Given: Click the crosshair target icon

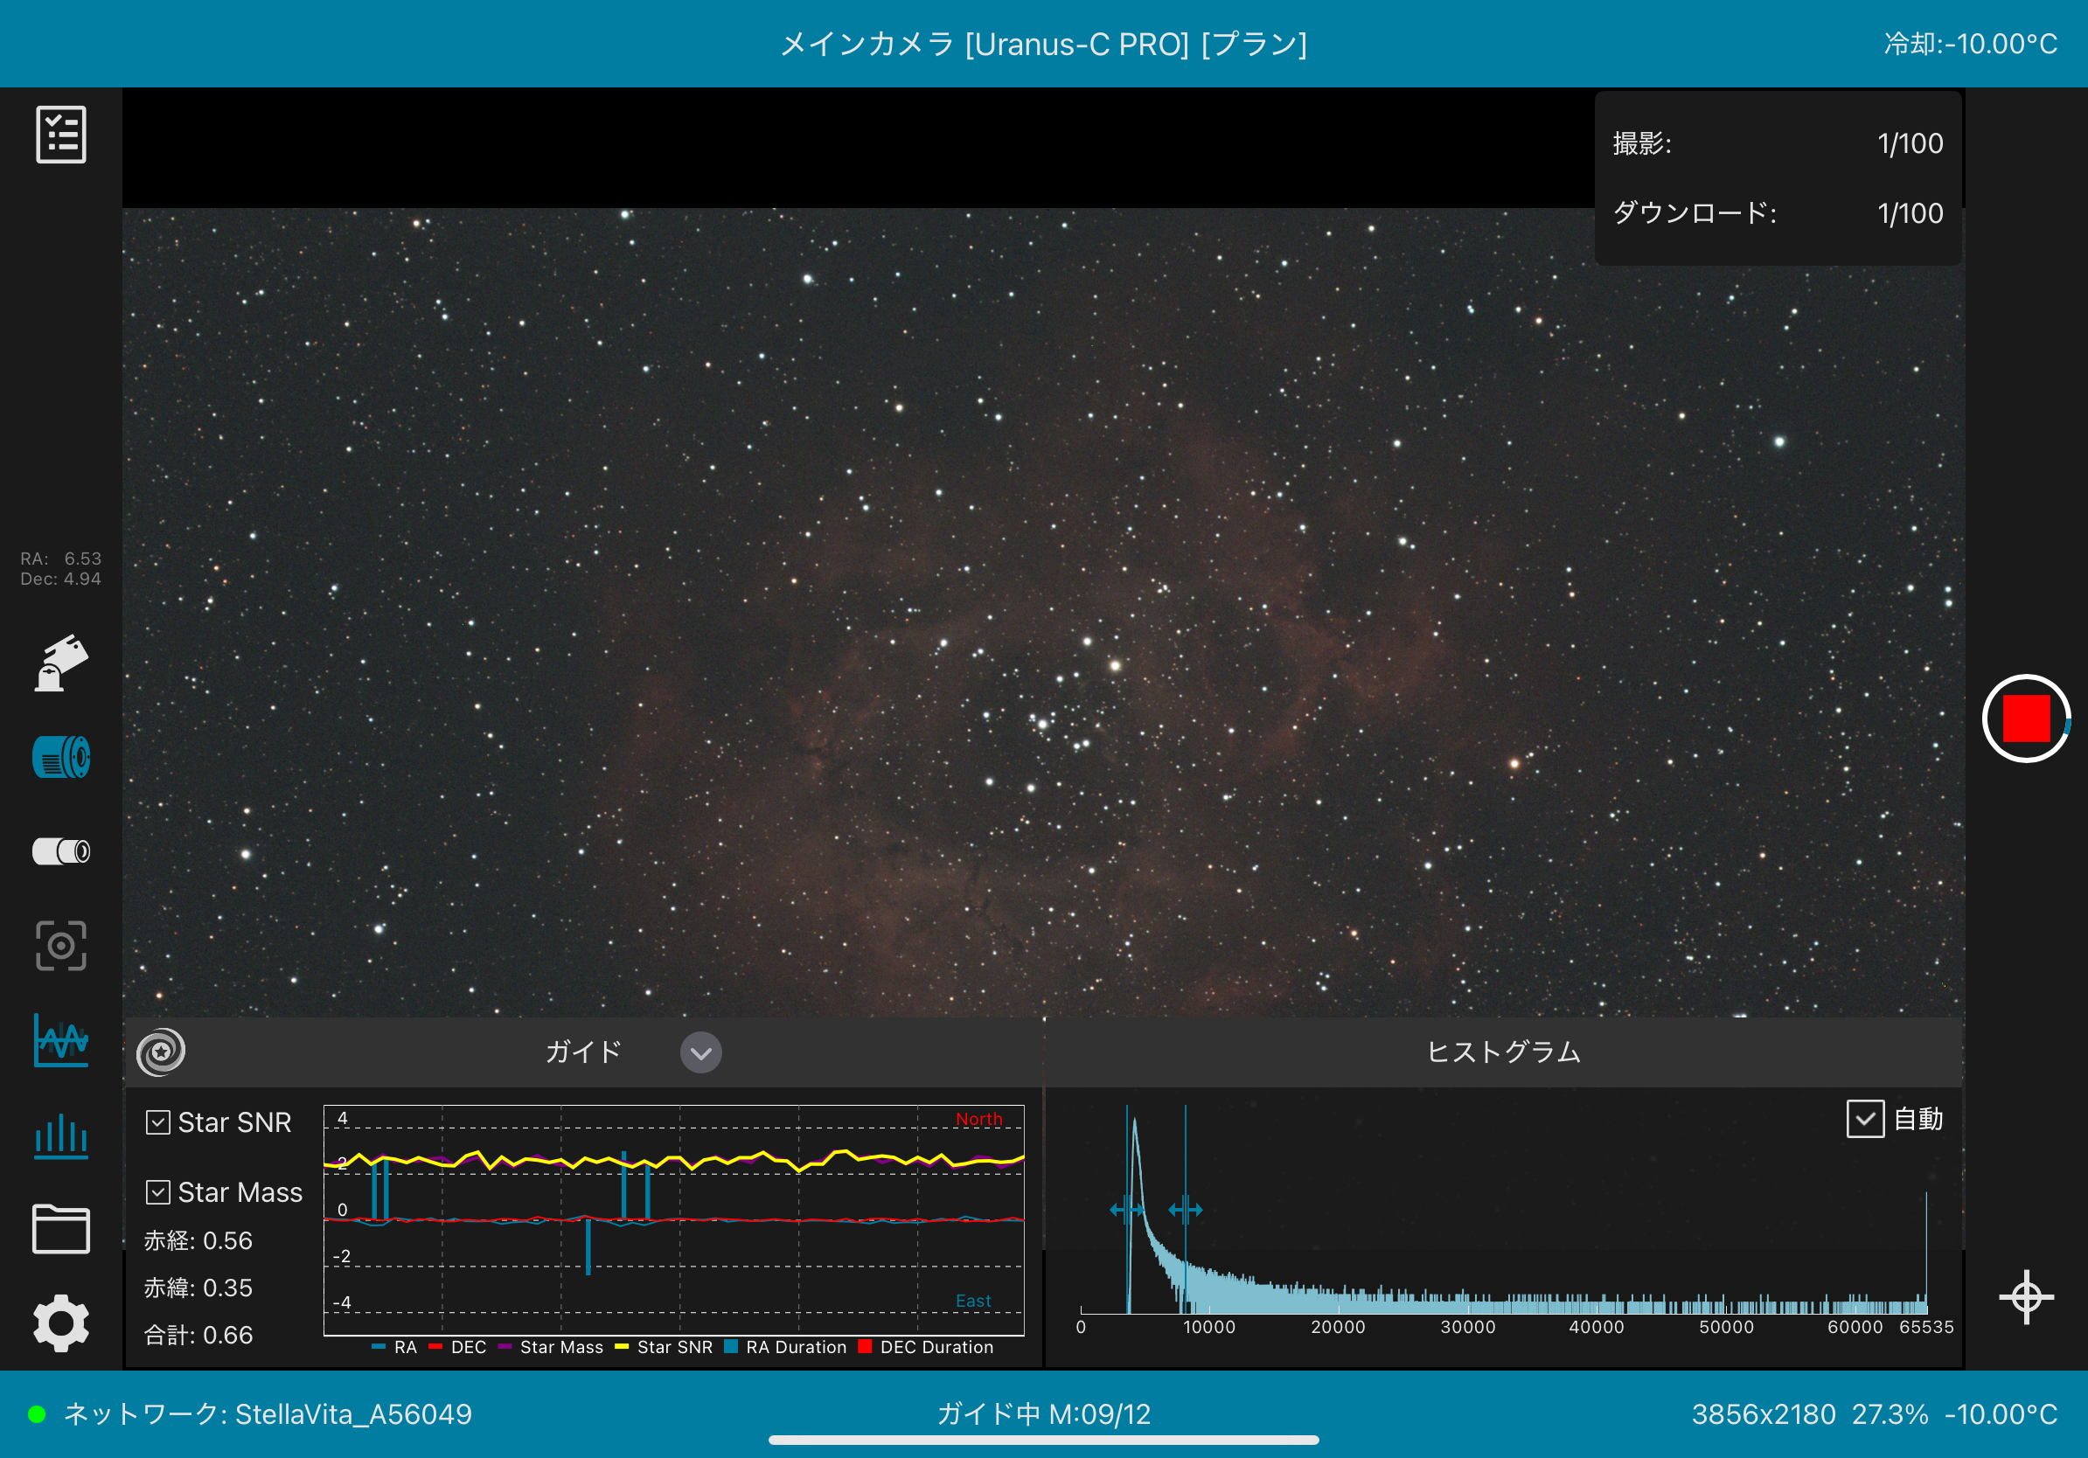Looking at the screenshot, I should (x=2026, y=1296).
